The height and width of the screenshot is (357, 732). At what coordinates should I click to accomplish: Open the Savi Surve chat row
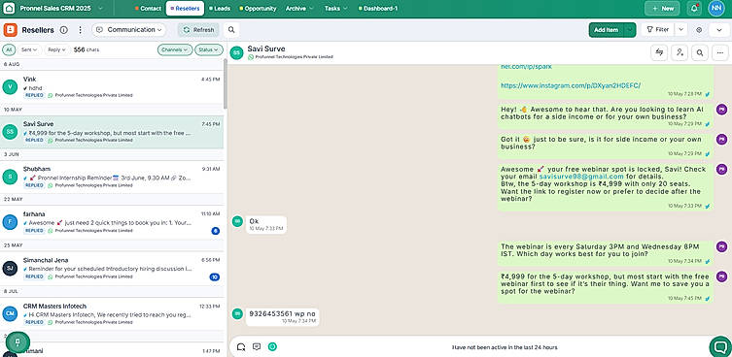pyautogui.click(x=112, y=132)
